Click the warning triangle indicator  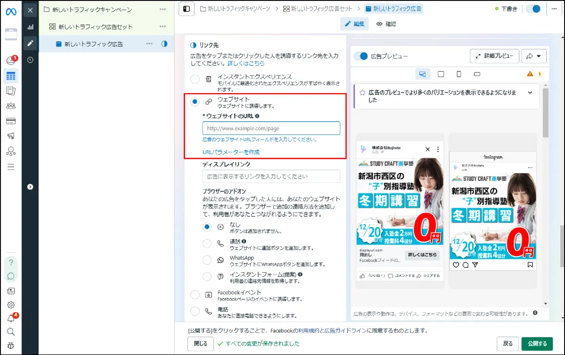pyautogui.click(x=530, y=74)
